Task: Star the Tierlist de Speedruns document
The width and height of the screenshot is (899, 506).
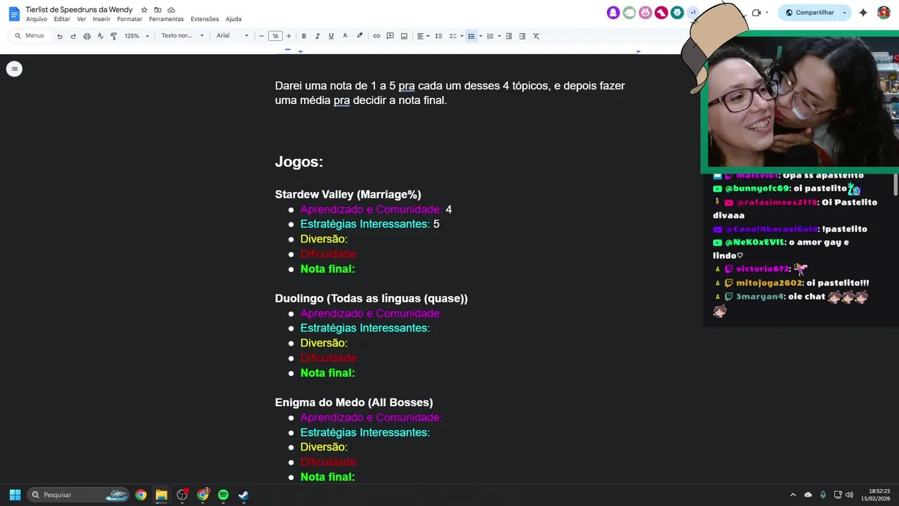Action: tap(144, 10)
